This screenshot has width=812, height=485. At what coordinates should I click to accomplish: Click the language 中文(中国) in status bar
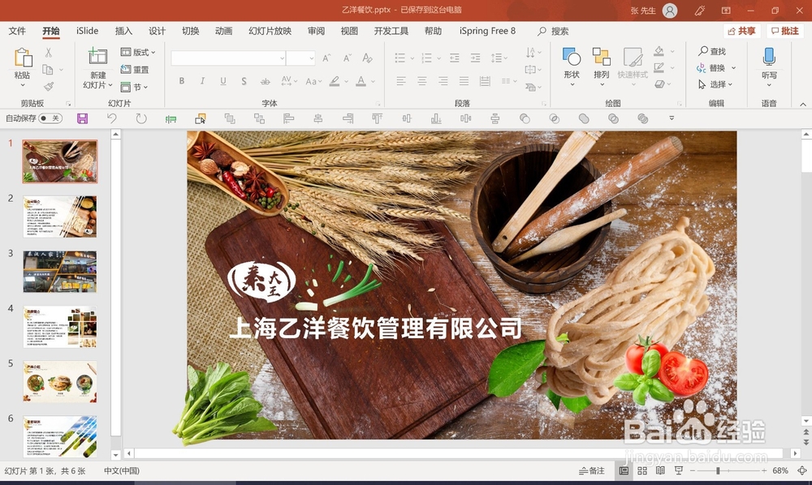122,470
